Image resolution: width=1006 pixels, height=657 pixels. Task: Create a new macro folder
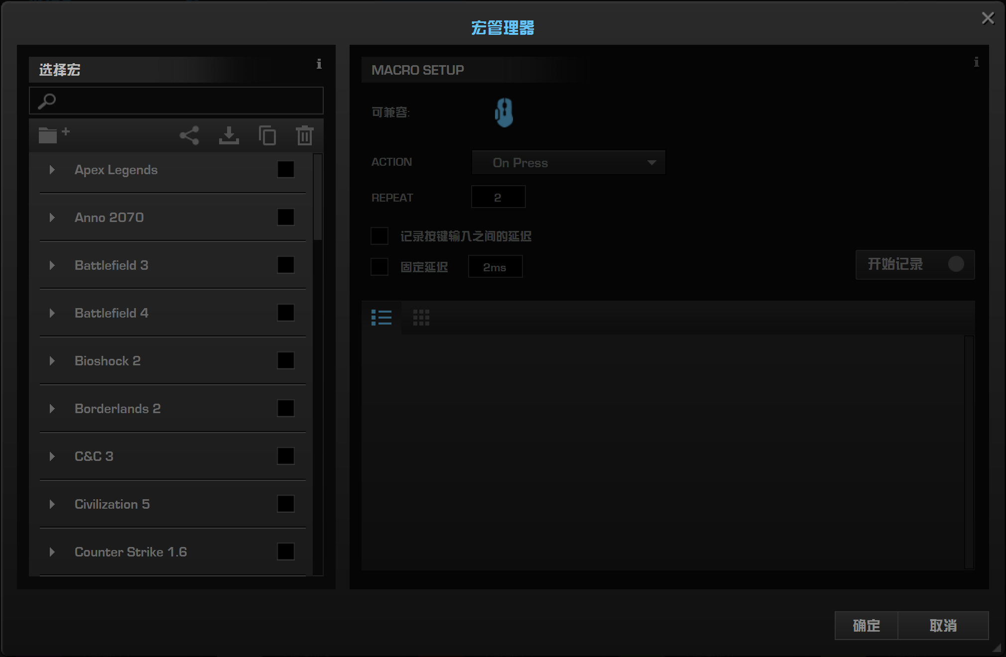click(x=54, y=135)
